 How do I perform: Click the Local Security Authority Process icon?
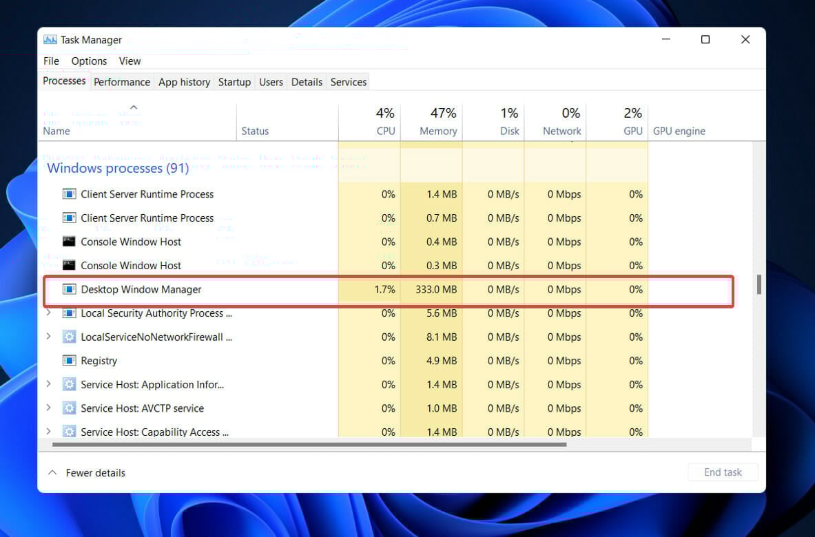[69, 313]
